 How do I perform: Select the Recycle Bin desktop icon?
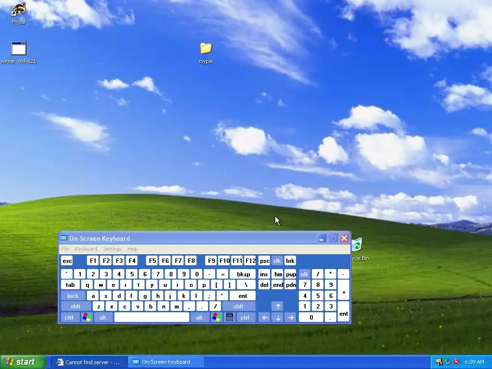pos(359,249)
